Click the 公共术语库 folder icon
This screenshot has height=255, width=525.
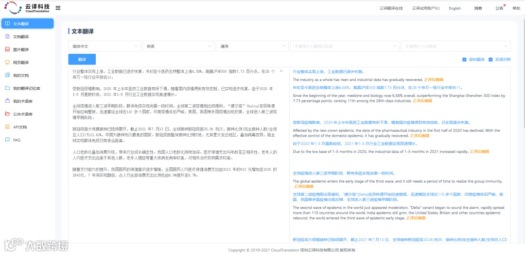[x=7, y=114]
